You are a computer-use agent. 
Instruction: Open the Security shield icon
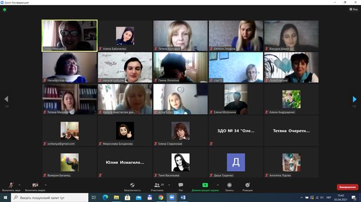(132, 185)
